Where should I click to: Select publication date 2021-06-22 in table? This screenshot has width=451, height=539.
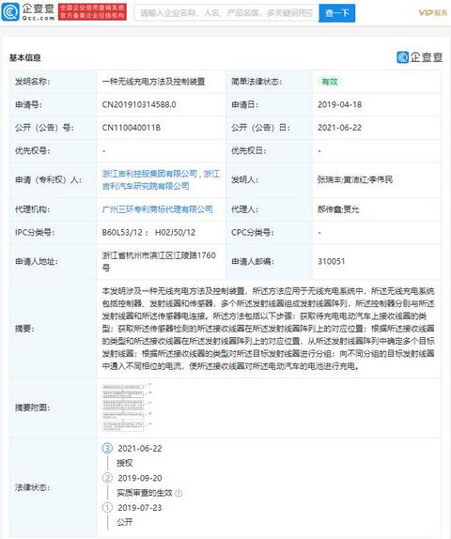(x=339, y=128)
